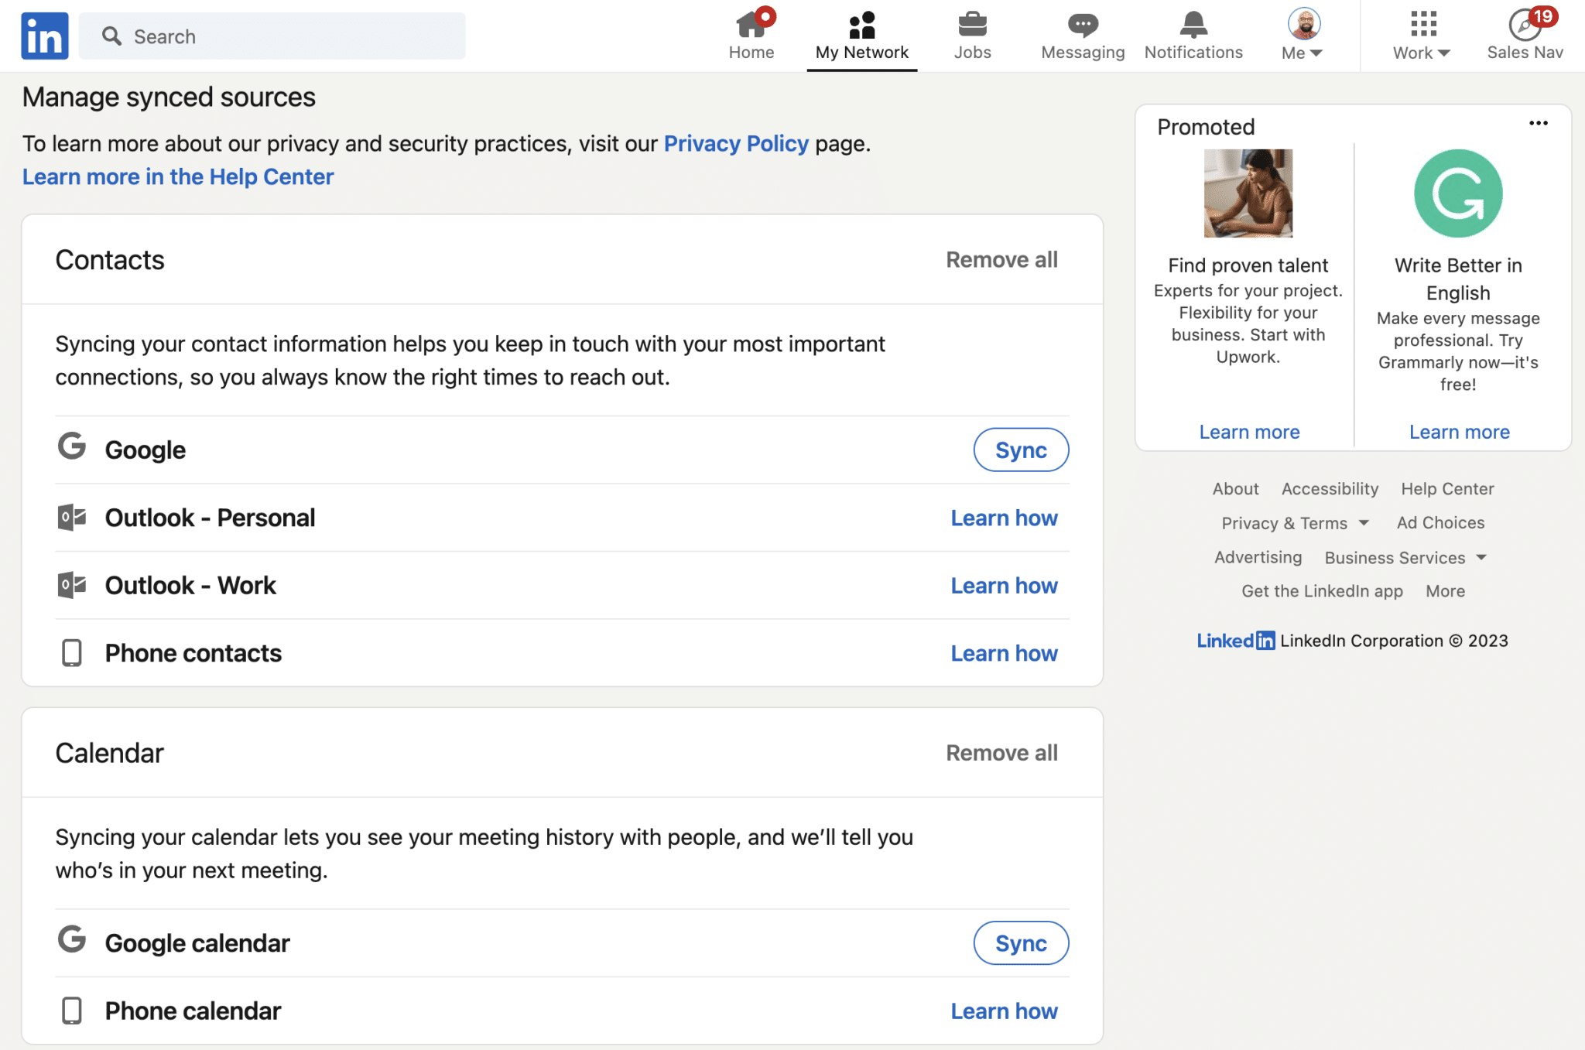
Task: Learn more about Grammarly ad
Action: [1459, 432]
